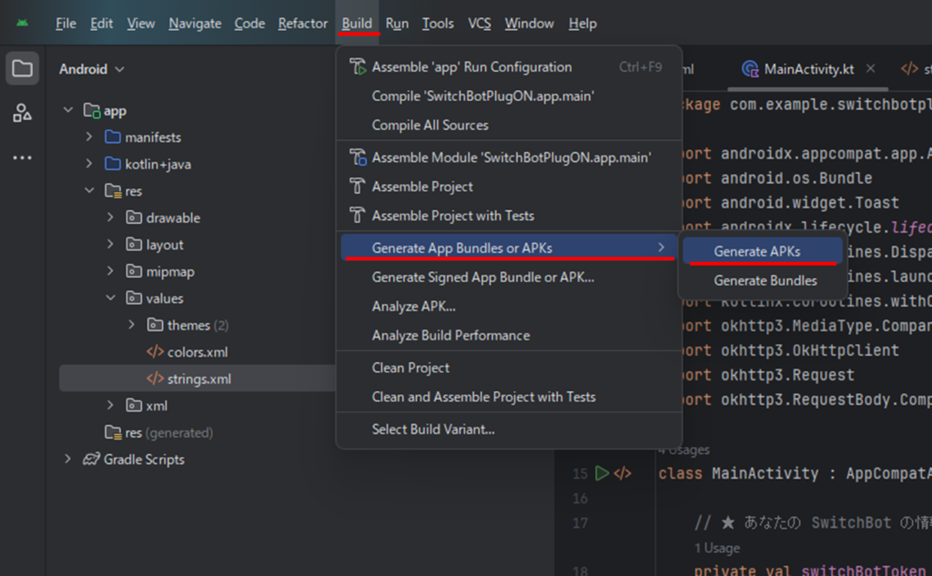Click the green run gutter icon at line 15
The width and height of the screenshot is (932, 576).
[x=602, y=473]
